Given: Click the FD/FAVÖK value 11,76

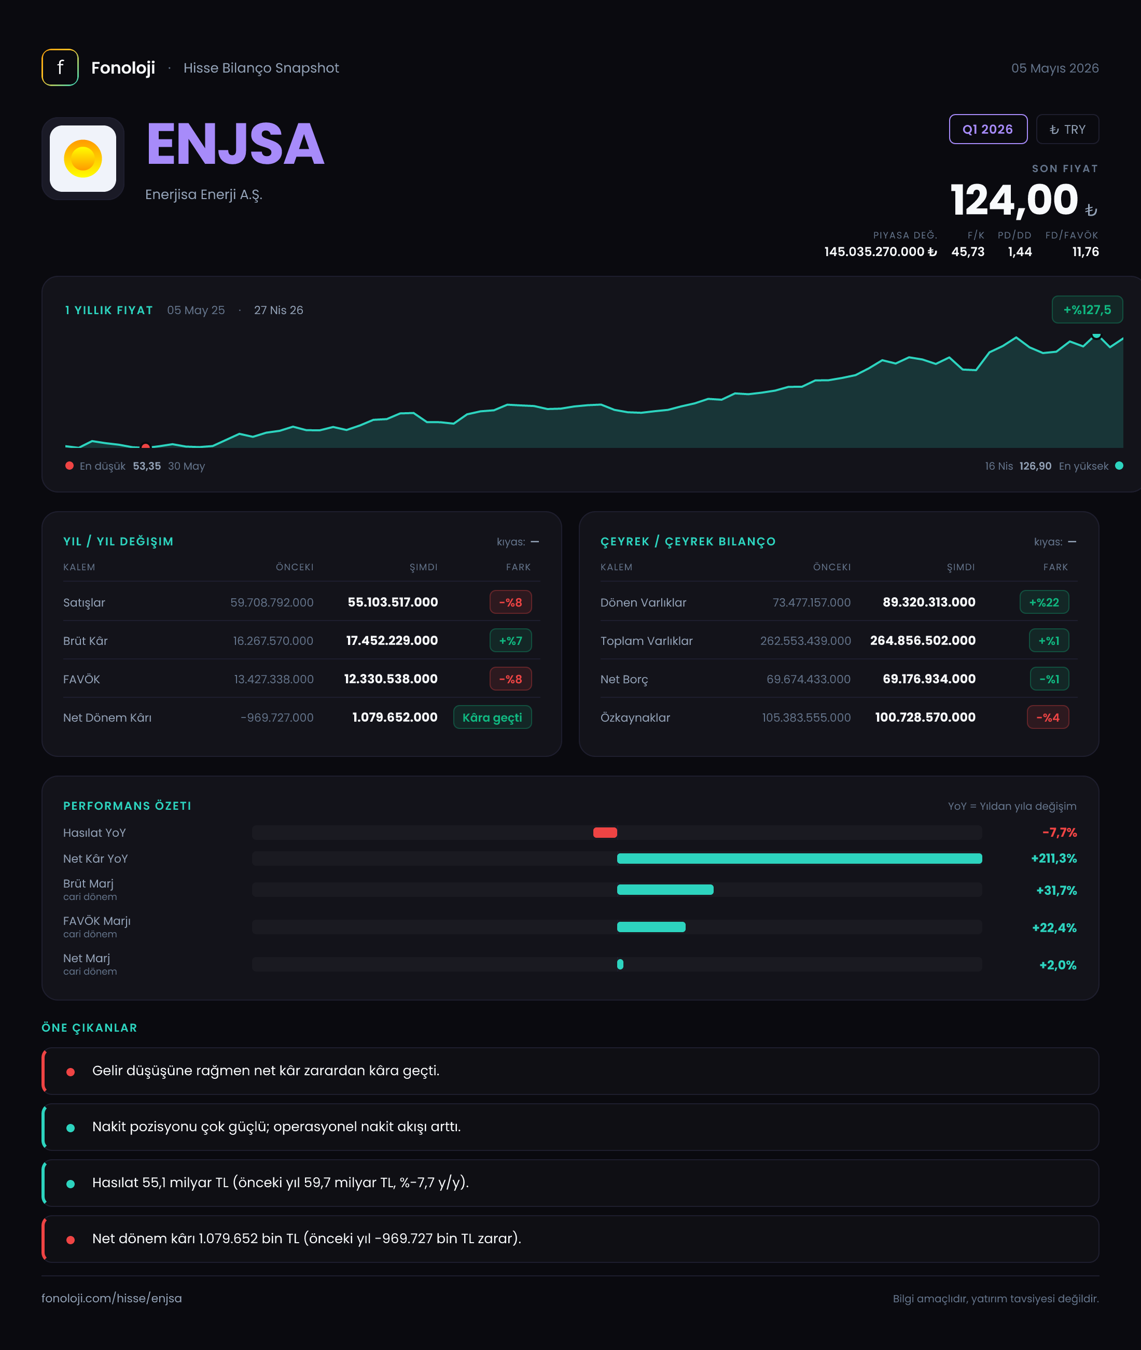Looking at the screenshot, I should pyautogui.click(x=1086, y=251).
